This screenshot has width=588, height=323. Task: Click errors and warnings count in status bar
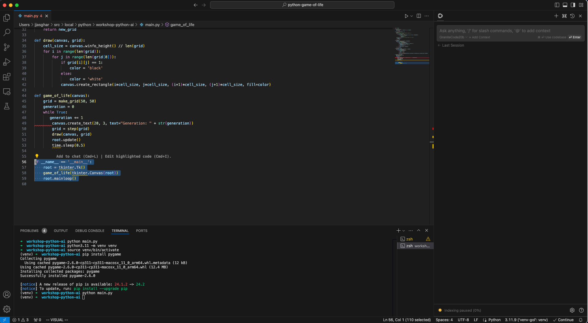point(21,320)
